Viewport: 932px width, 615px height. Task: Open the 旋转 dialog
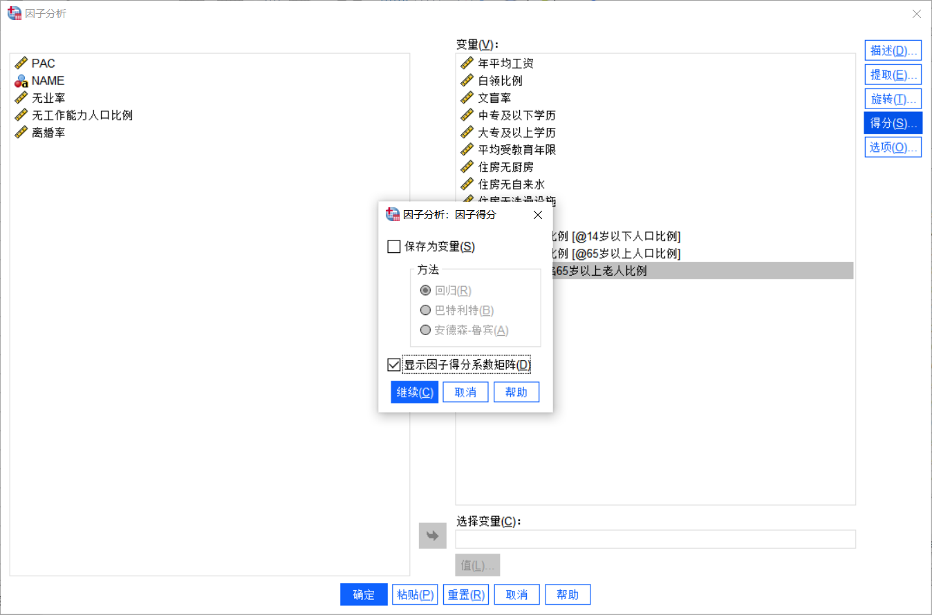point(893,98)
